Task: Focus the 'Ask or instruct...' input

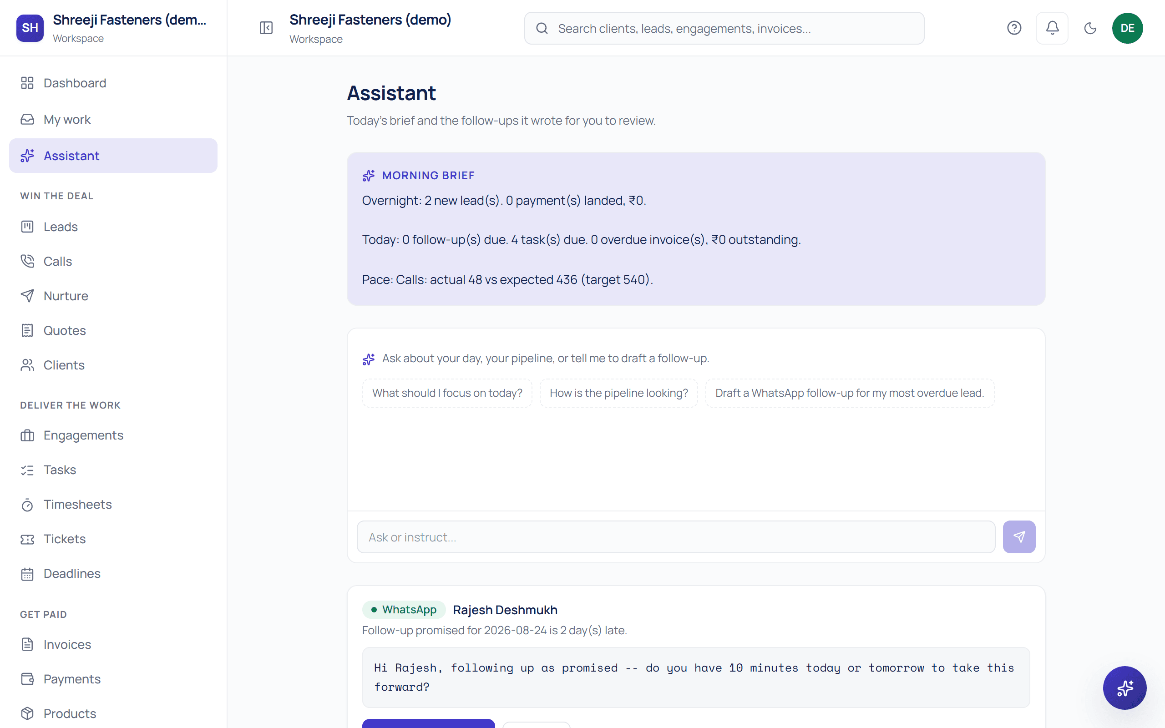Action: 676,537
